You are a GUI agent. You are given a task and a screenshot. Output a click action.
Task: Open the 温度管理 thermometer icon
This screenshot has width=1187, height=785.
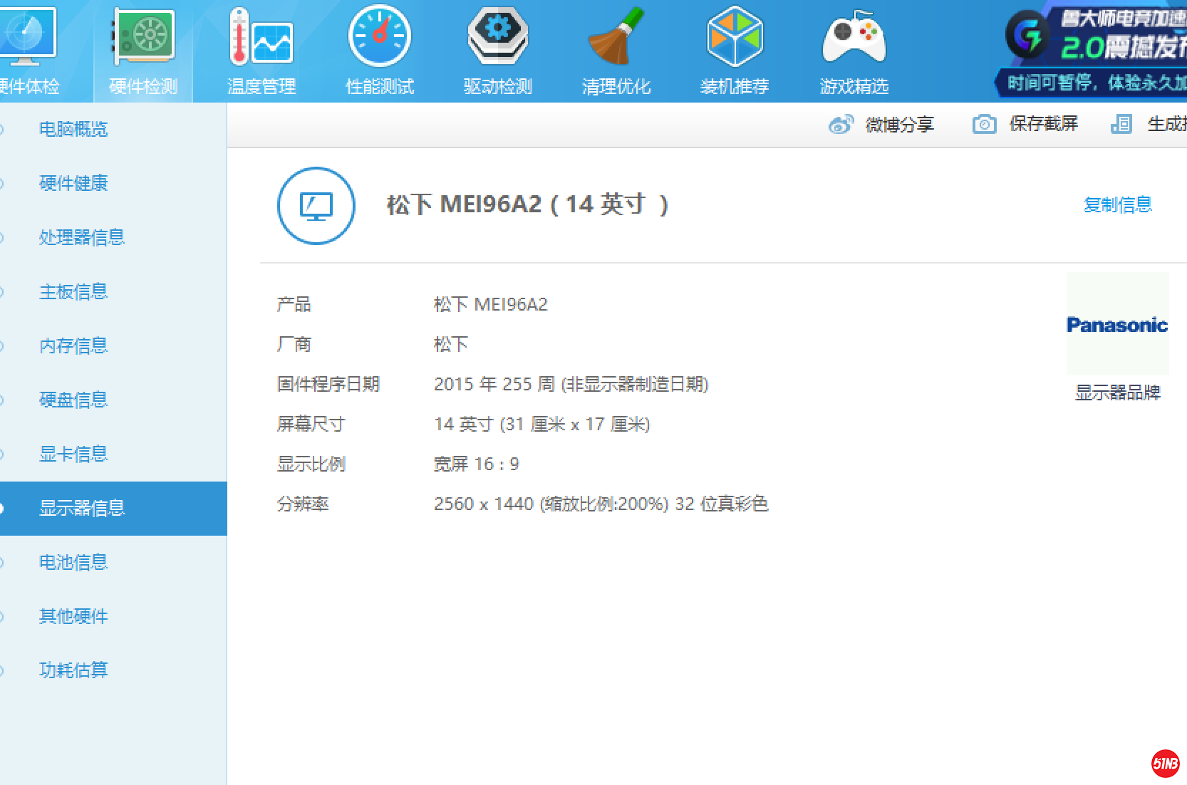(x=261, y=37)
